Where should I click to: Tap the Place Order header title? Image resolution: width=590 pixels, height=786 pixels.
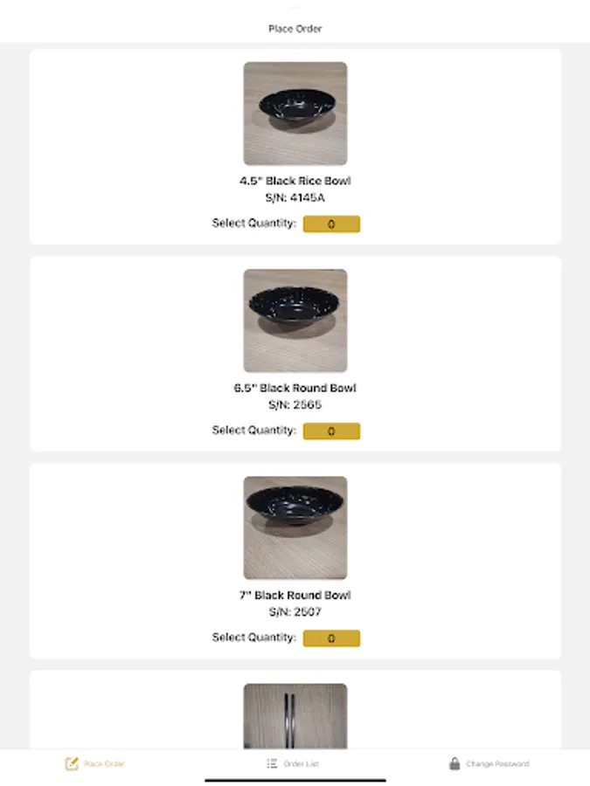[295, 29]
